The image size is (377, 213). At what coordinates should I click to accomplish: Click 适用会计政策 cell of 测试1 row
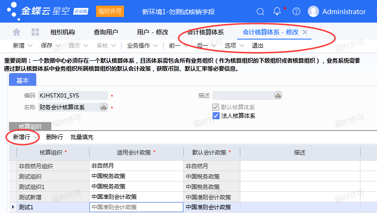(136, 207)
